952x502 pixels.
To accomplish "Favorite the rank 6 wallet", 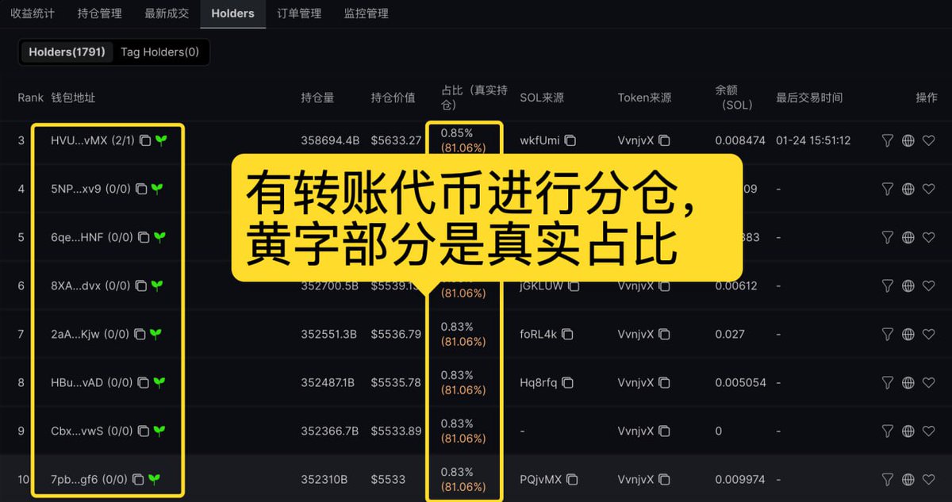I will pyautogui.click(x=929, y=285).
